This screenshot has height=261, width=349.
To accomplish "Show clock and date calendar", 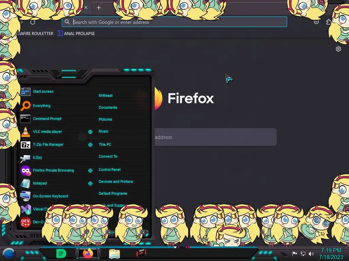I will click(331, 254).
